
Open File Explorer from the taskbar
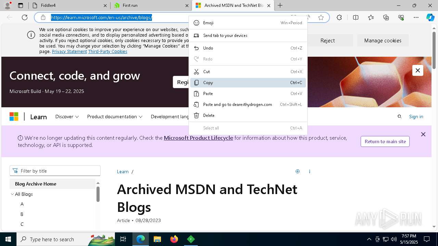point(157,239)
